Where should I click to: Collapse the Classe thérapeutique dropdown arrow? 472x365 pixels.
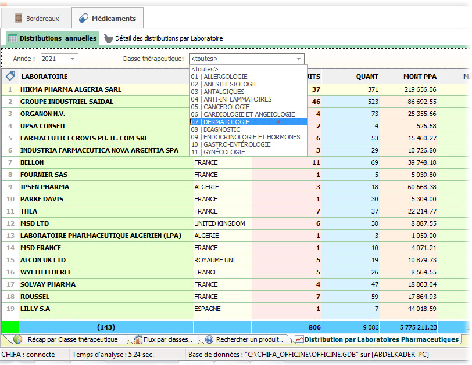tap(299, 59)
